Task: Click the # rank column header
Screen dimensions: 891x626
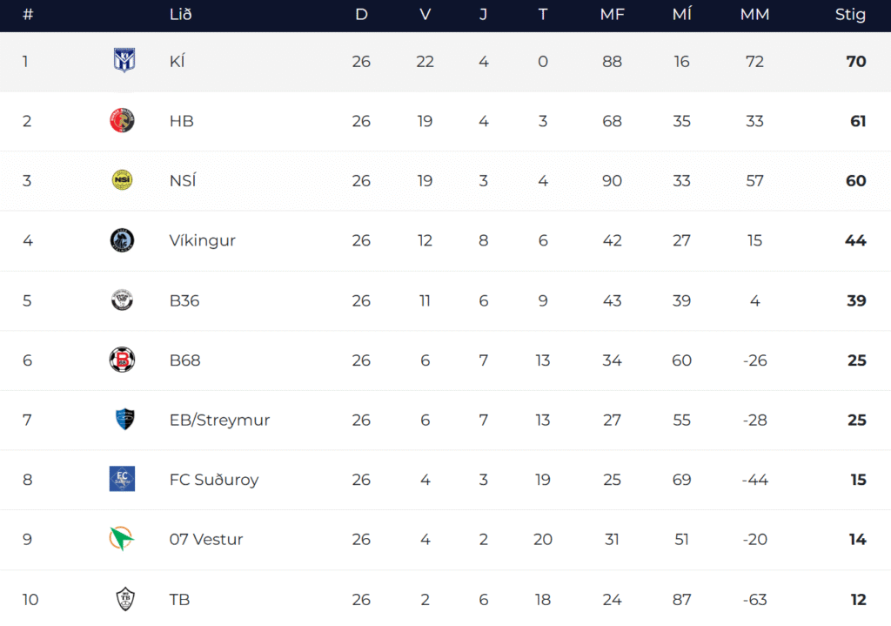Action: (x=28, y=15)
